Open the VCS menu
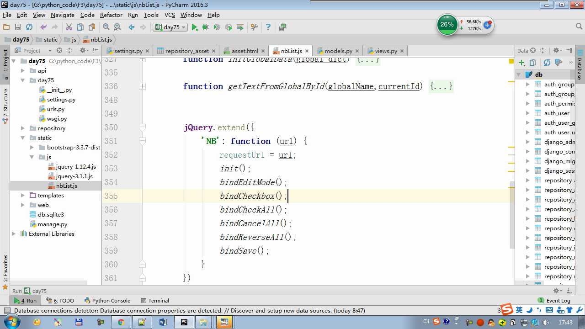The image size is (585, 329). tap(170, 15)
